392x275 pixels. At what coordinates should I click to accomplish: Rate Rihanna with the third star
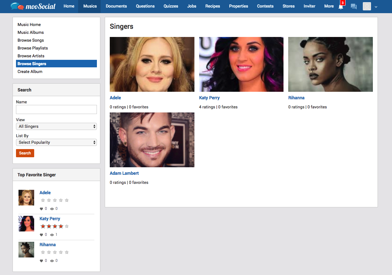click(55, 252)
